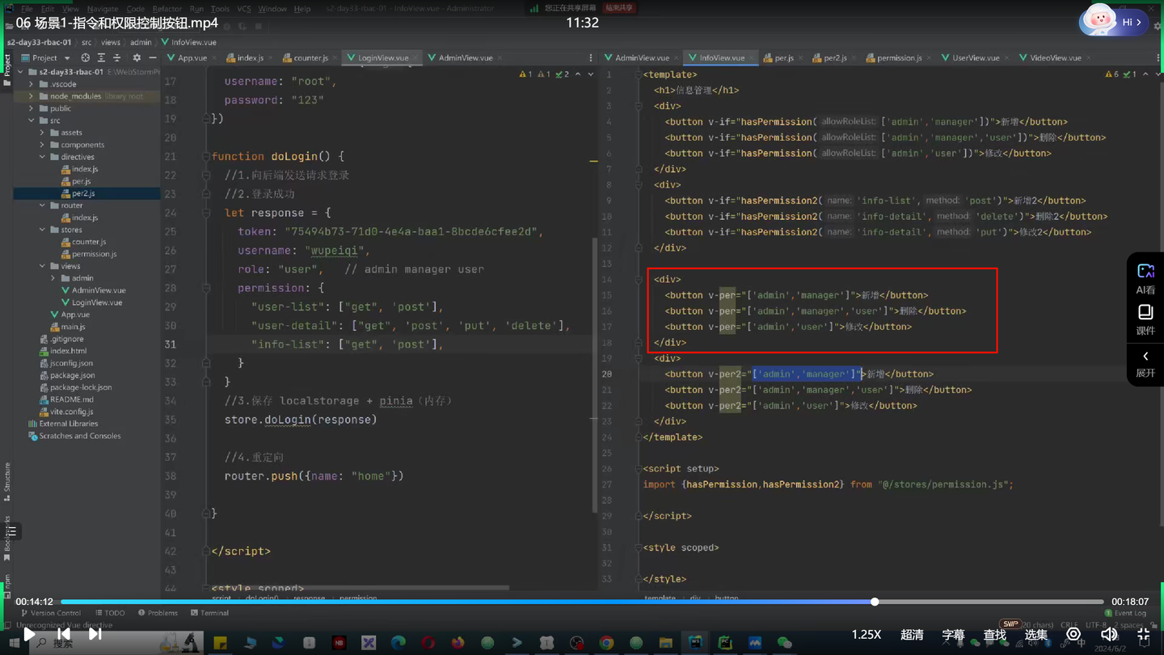Click the volume speaker icon
Screen dimensions: 1164x655
pyautogui.click(x=1109, y=635)
